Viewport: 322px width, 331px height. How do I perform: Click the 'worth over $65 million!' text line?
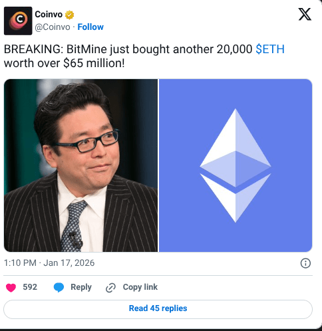[65, 63]
